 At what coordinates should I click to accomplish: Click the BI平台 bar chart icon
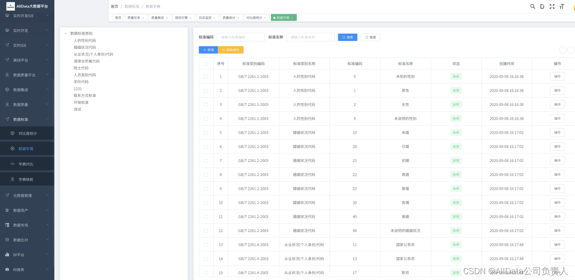click(7, 255)
